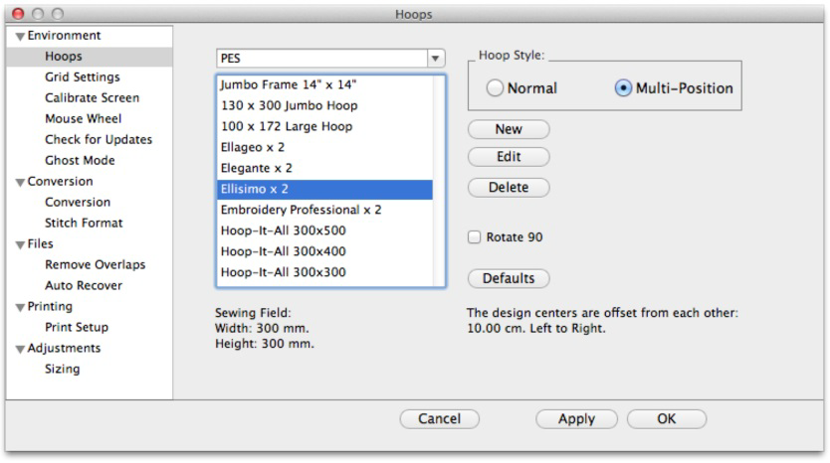830x463 pixels.
Task: Open the Conversion child item
Action: click(78, 202)
